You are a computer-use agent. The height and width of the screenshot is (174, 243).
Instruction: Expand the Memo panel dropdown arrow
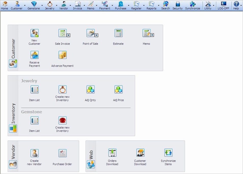click(152, 35)
